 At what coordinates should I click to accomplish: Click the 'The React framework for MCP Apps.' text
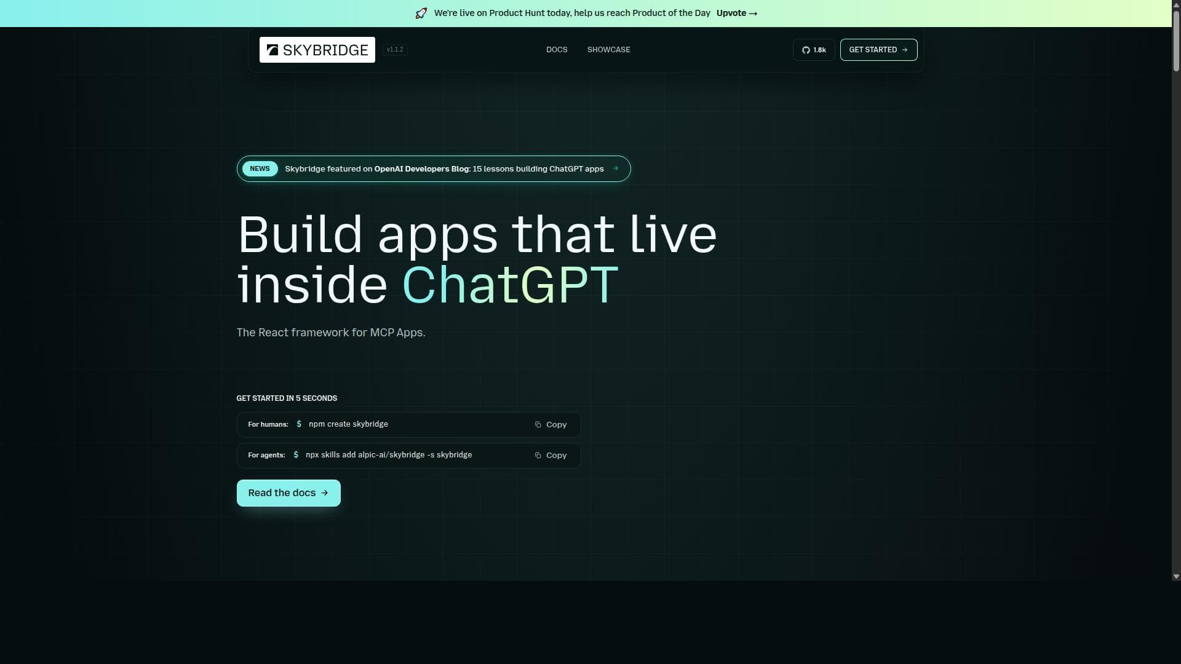[331, 333]
